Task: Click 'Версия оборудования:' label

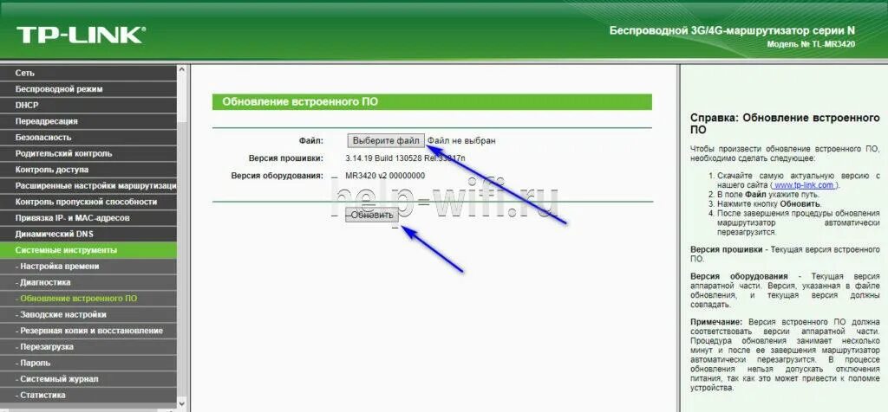Action: (x=277, y=176)
